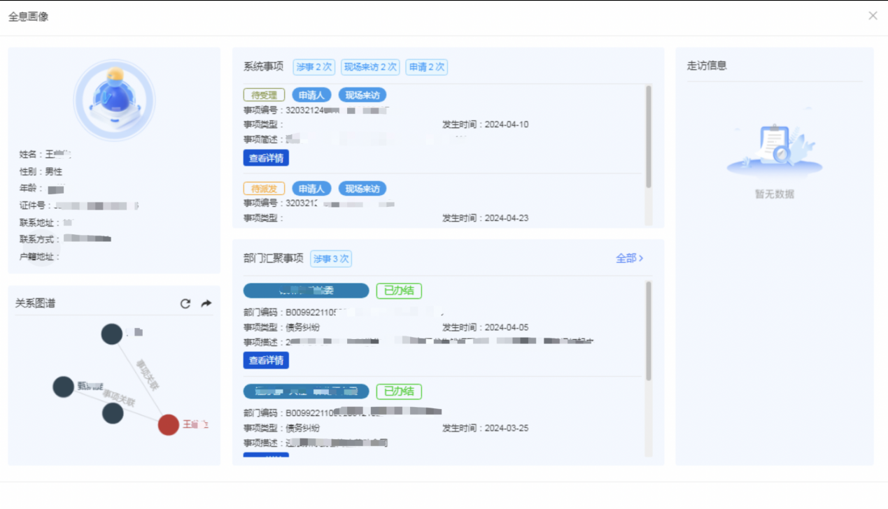Expand 全部 department items list
Image resolution: width=888 pixels, height=509 pixels.
tap(629, 259)
